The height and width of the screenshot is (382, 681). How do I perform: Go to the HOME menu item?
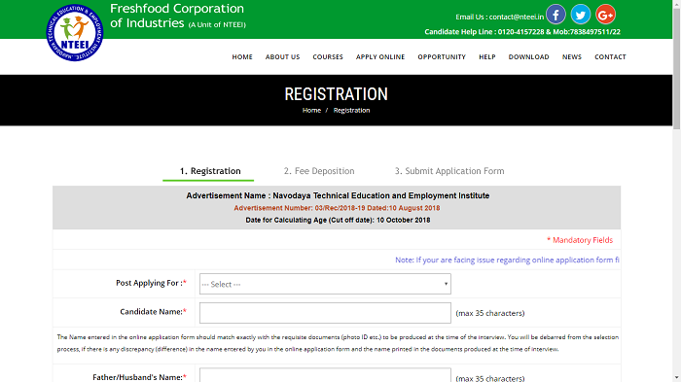[x=242, y=57]
